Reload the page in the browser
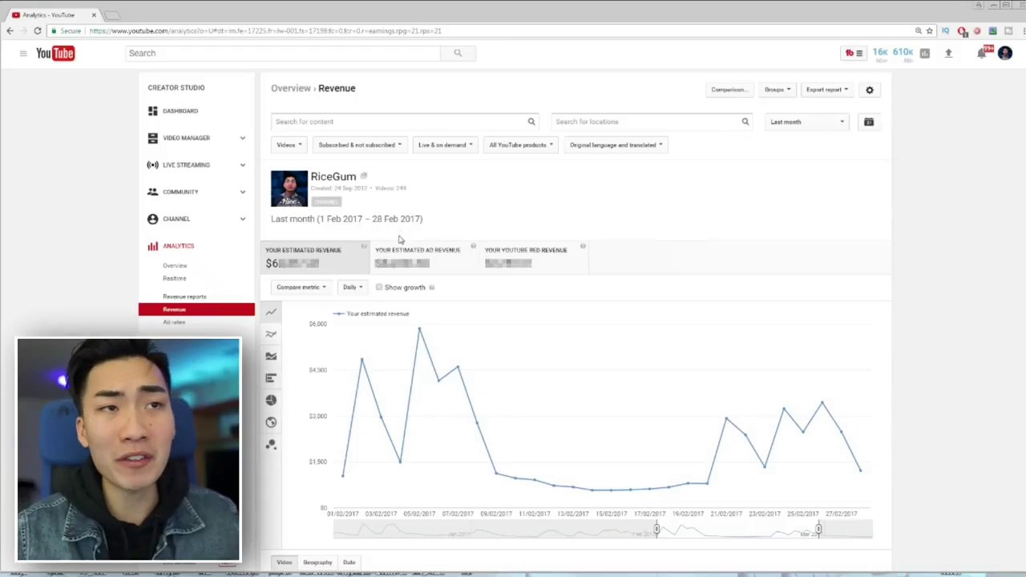This screenshot has height=577, width=1026. tap(38, 31)
